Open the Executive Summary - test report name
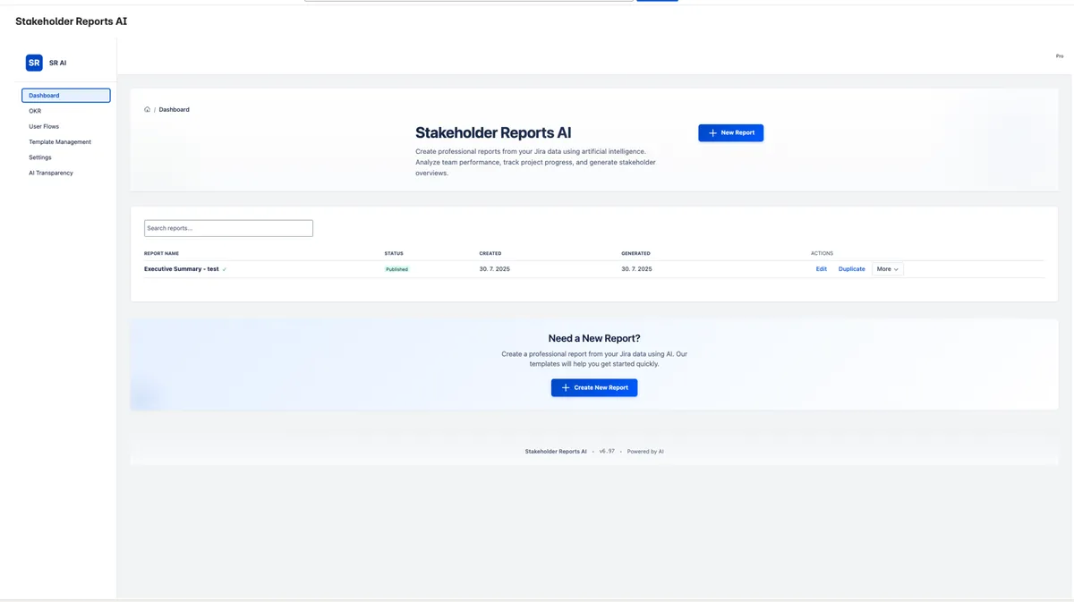Image resolution: width=1074 pixels, height=602 pixels. click(x=182, y=269)
